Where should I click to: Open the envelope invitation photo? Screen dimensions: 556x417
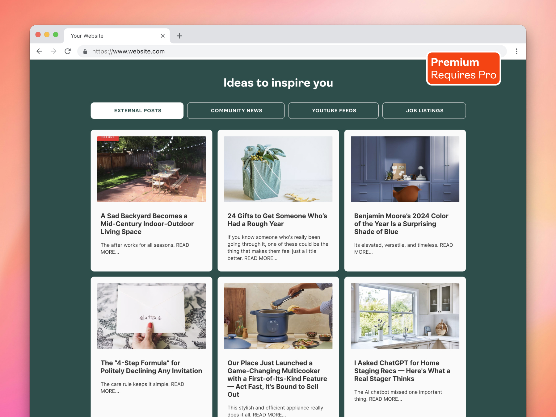point(151,316)
